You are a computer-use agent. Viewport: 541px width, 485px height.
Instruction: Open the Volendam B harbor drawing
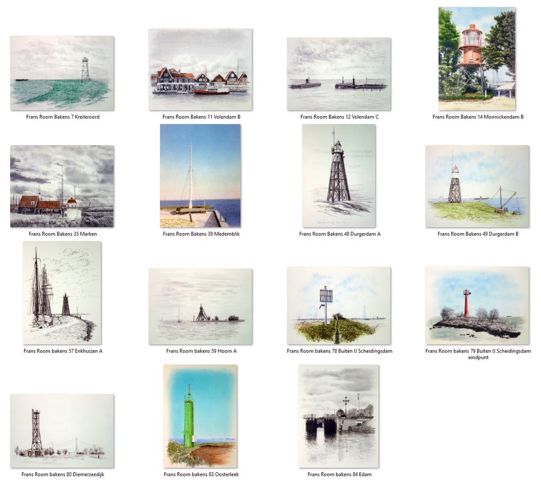coord(200,70)
